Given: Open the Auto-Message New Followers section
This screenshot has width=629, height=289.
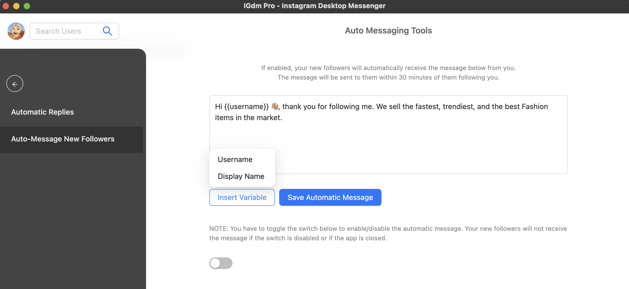Looking at the screenshot, I should [63, 139].
